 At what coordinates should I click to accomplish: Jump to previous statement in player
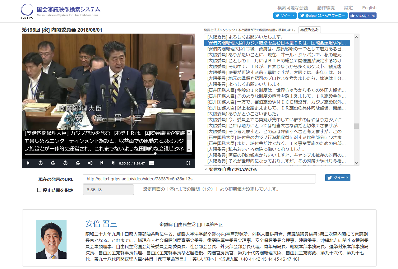(102, 163)
